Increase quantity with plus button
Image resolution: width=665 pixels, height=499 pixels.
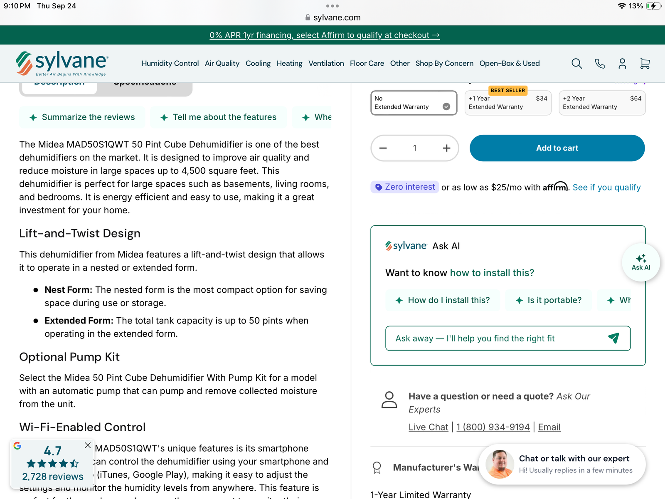click(446, 148)
